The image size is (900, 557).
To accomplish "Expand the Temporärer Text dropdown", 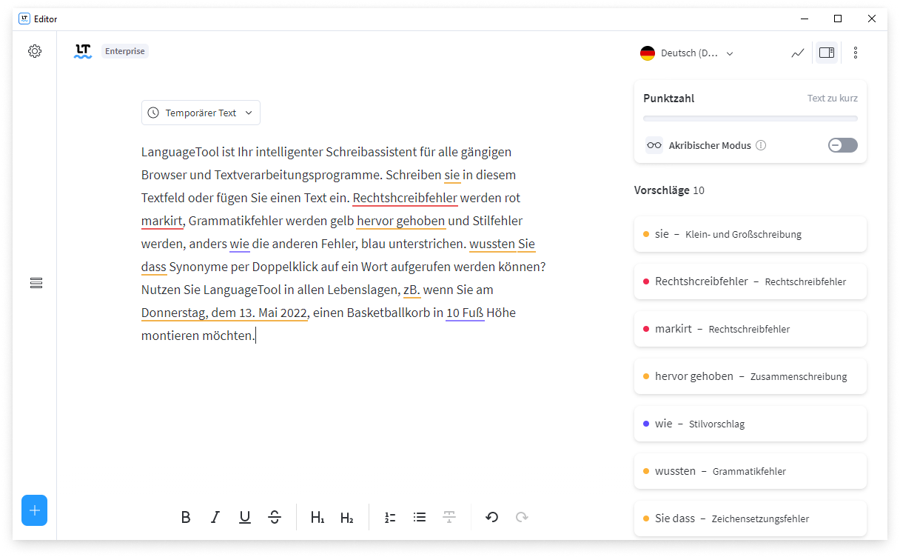I will click(x=201, y=113).
